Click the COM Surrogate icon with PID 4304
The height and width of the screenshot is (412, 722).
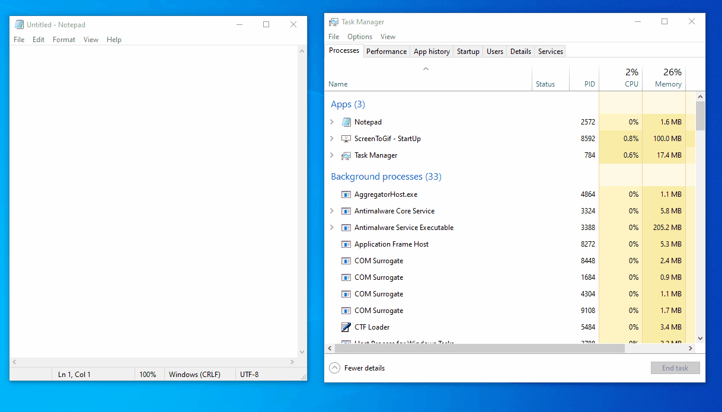click(347, 294)
